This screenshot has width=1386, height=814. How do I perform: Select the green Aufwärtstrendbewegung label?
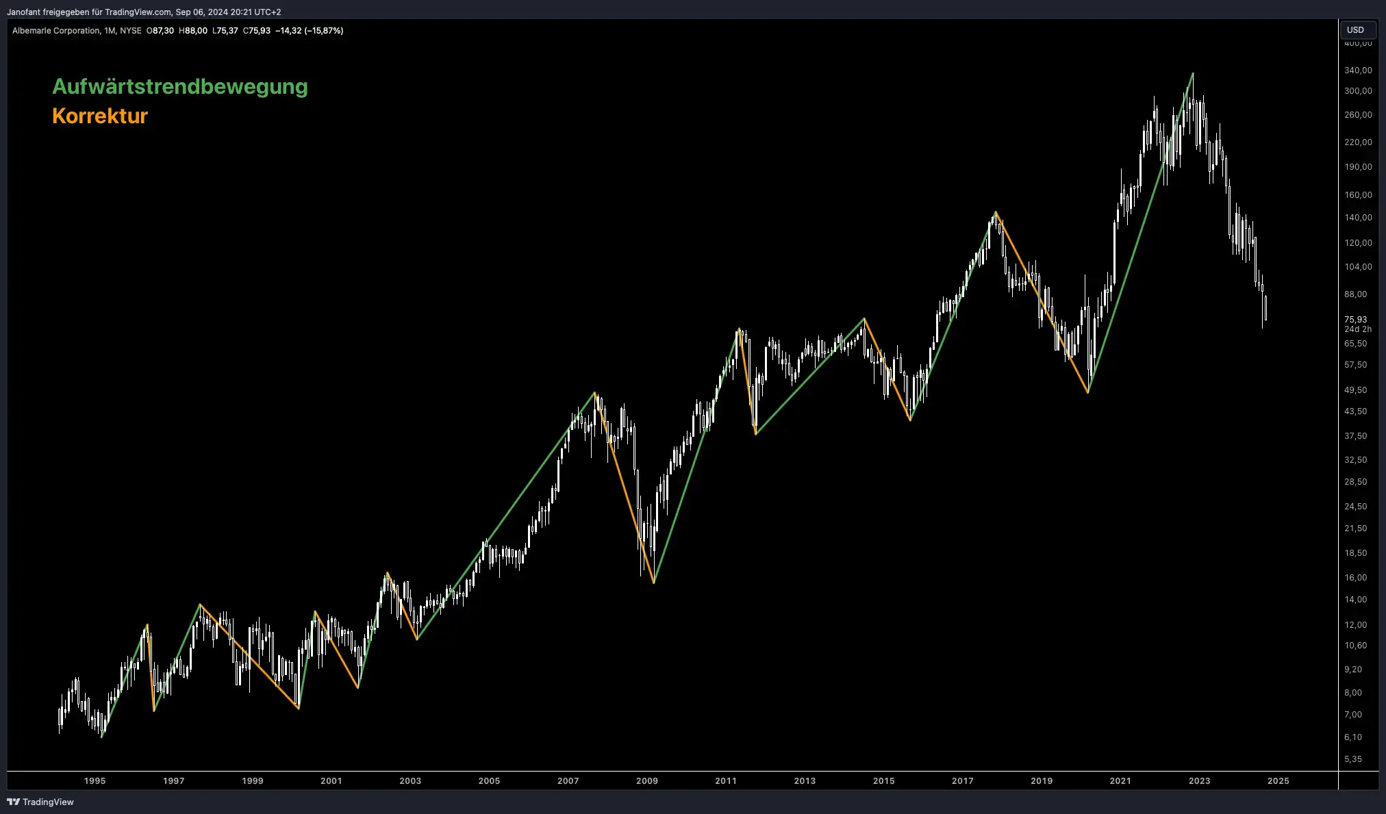pyautogui.click(x=180, y=86)
